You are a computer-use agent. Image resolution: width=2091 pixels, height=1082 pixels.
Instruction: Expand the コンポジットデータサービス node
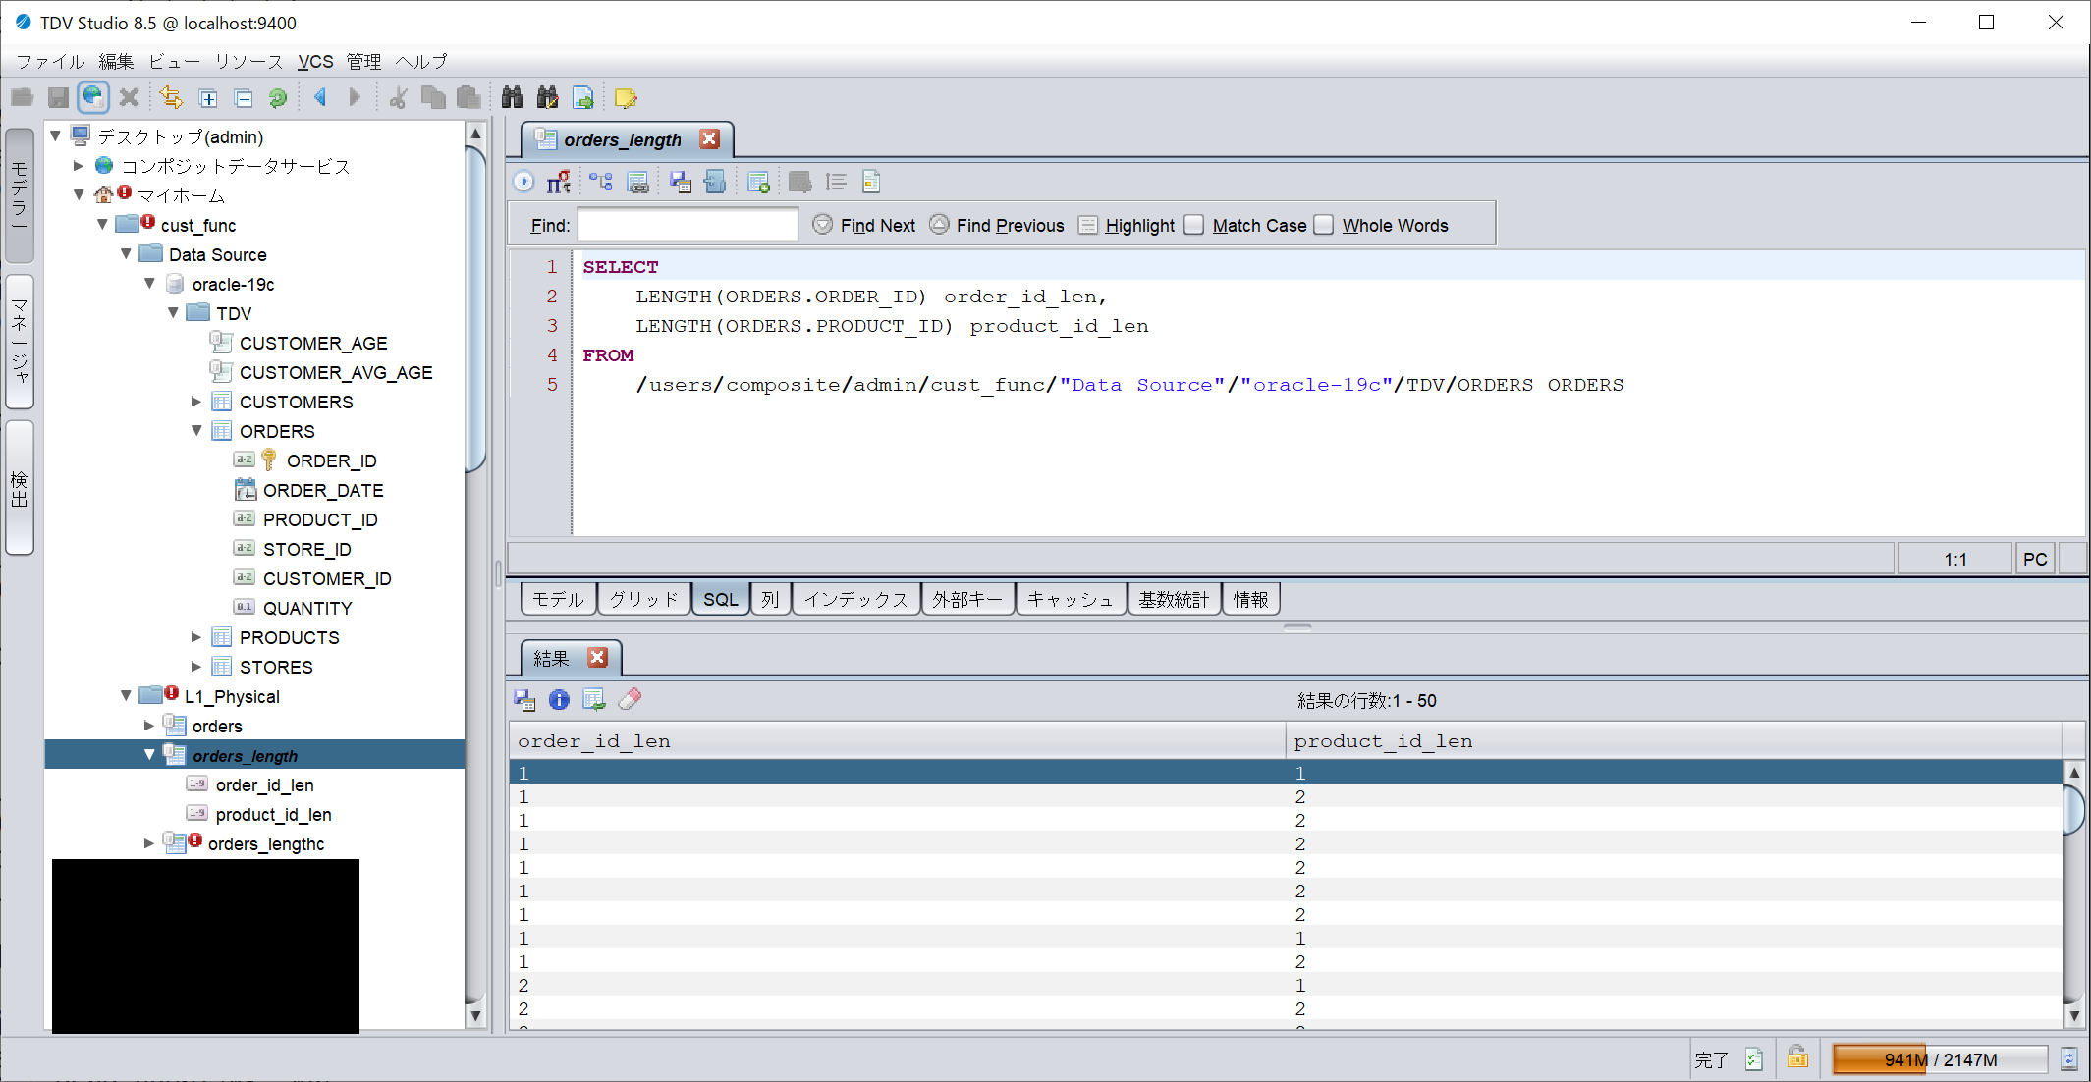click(x=79, y=165)
